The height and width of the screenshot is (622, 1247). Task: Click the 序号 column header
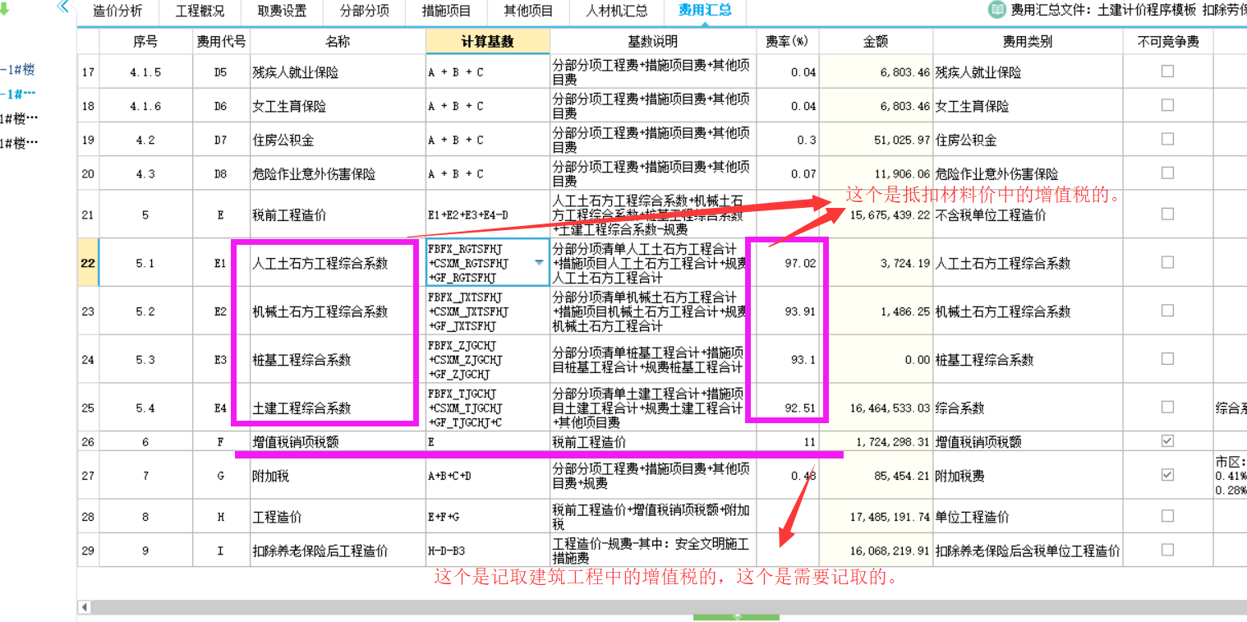(145, 41)
